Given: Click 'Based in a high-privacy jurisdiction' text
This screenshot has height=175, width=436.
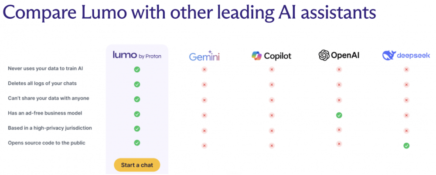Looking at the screenshot, I should click(x=50, y=128).
